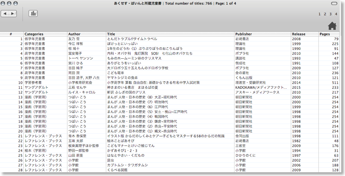The image size is (345, 176).
Task: Sort by the Categories column header
Action: point(45,34)
